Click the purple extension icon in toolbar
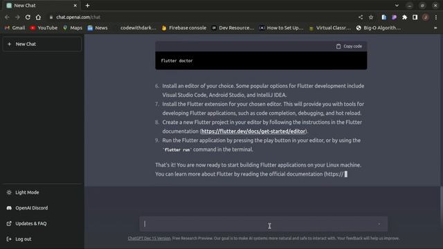 394,17
